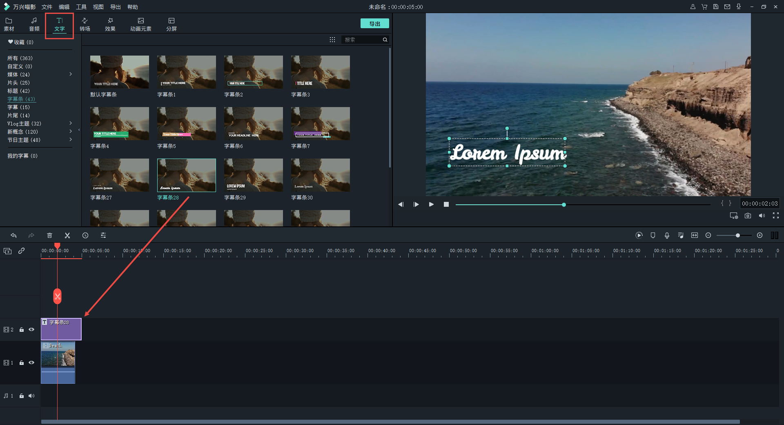Click the delete trash icon
784x425 pixels.
click(49, 235)
